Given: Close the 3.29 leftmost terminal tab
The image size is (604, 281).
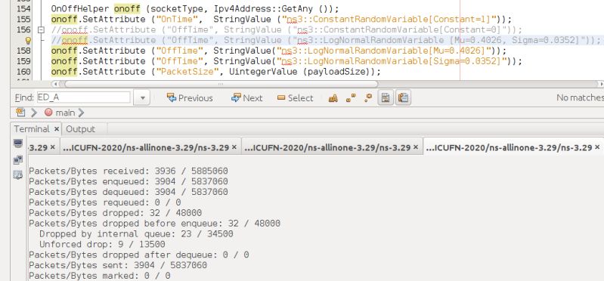Looking at the screenshot, I should (53, 147).
